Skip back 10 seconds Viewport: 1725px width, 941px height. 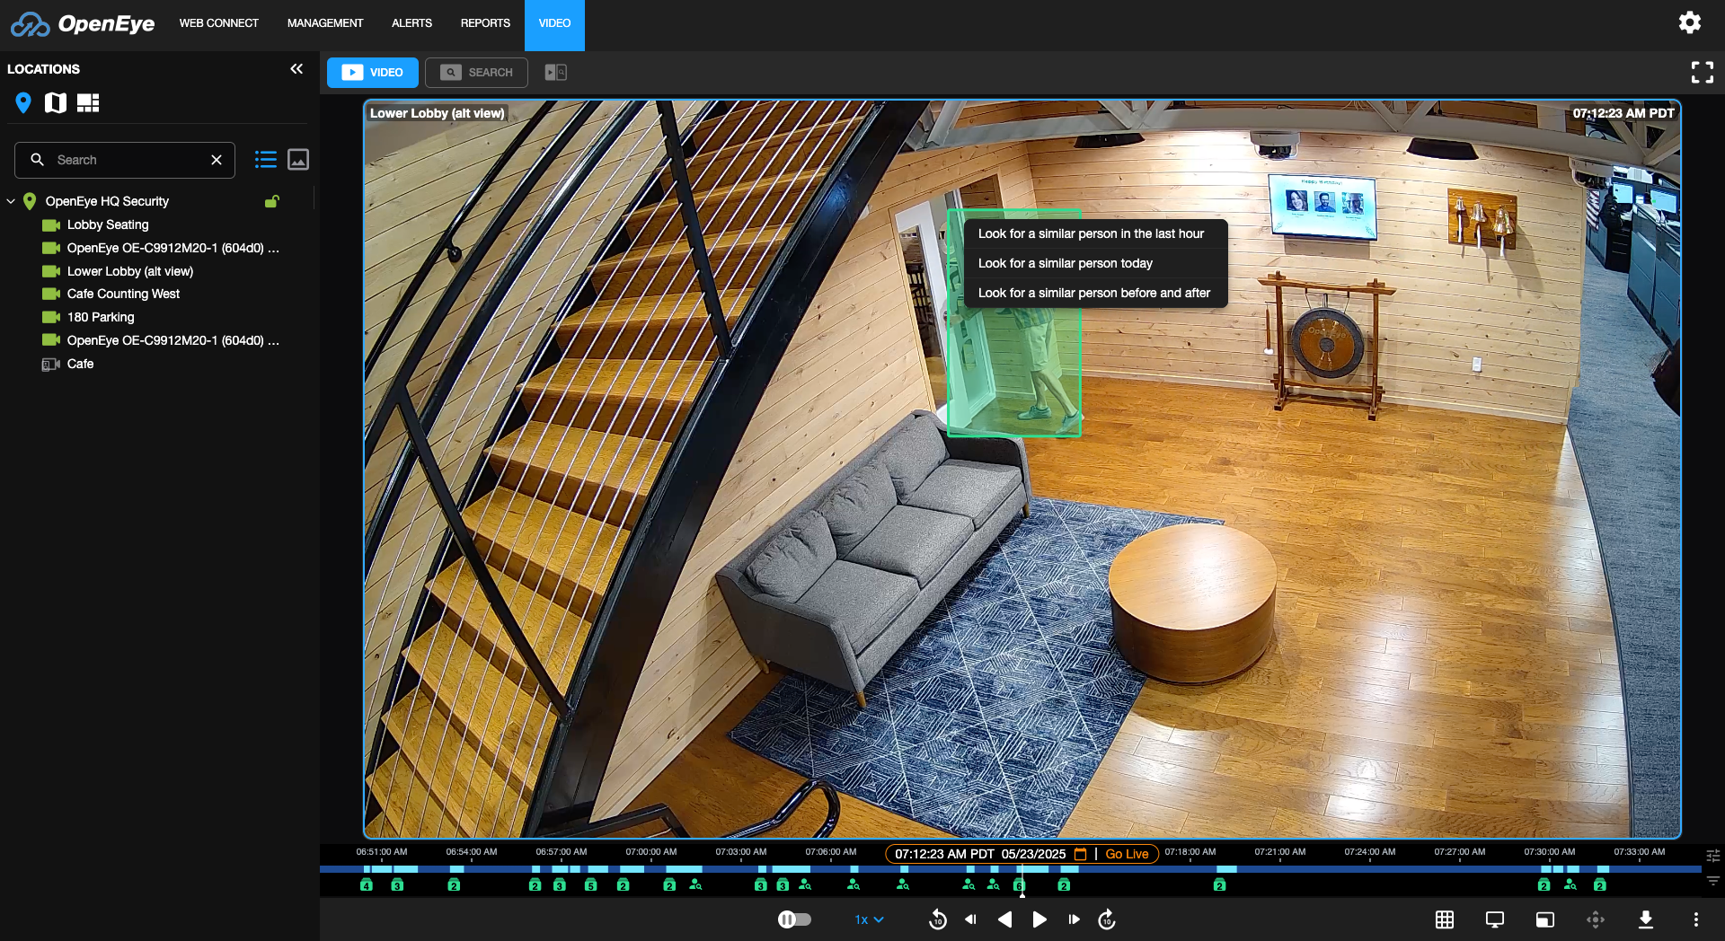[937, 919]
